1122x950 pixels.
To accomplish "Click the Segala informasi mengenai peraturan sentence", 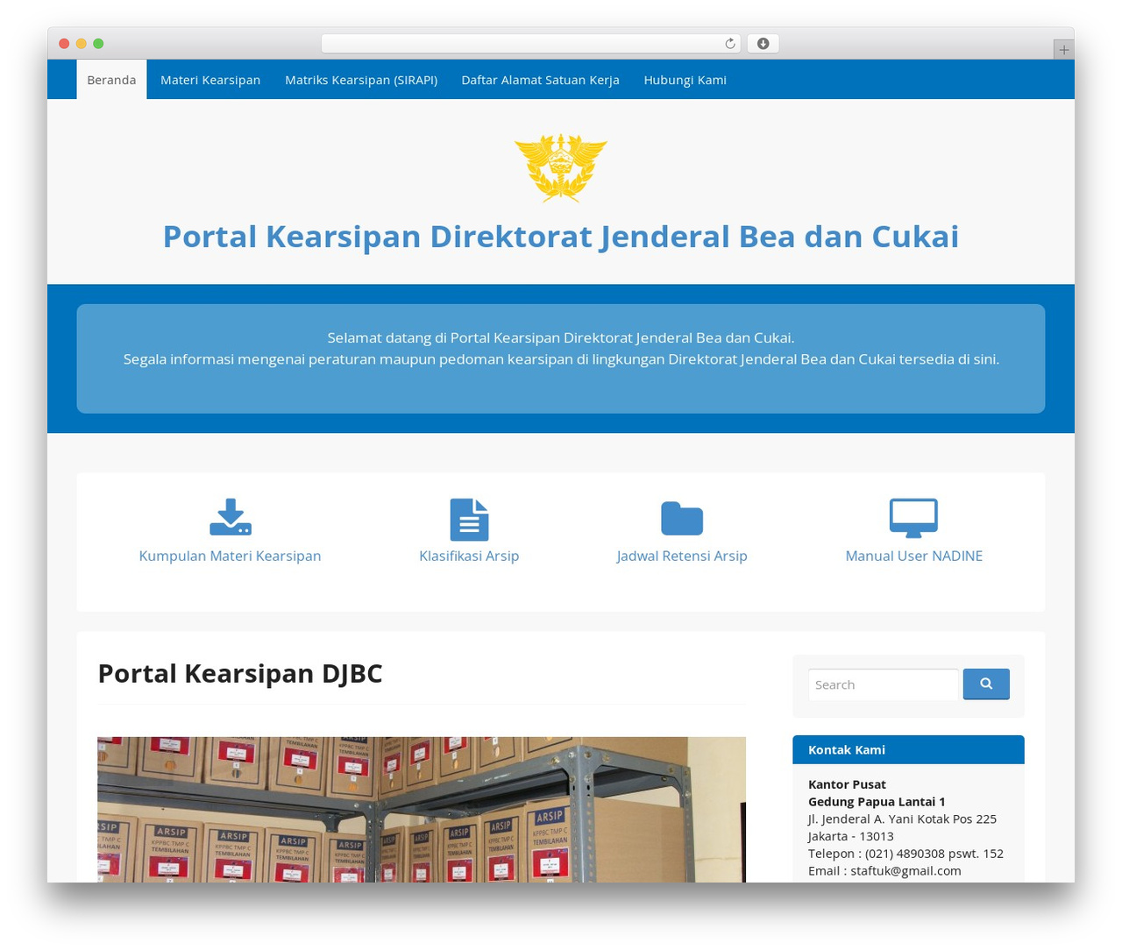I will tap(561, 358).
